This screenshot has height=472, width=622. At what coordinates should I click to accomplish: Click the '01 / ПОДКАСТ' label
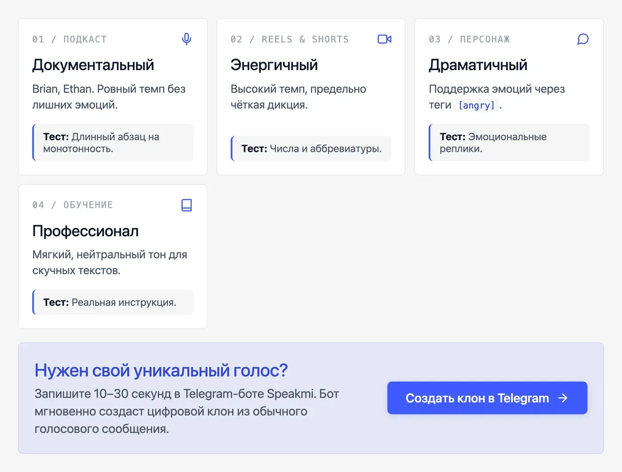click(69, 39)
